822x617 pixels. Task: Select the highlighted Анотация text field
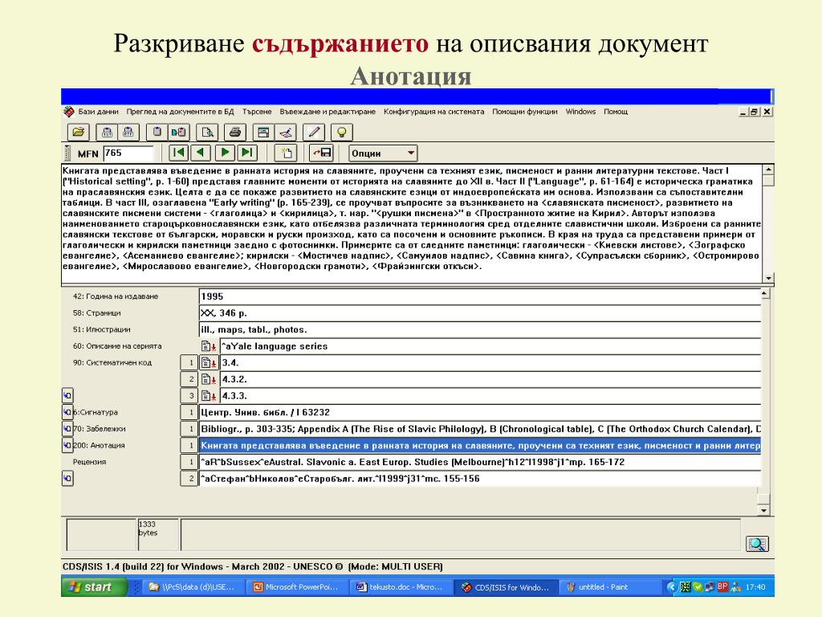[x=480, y=445]
